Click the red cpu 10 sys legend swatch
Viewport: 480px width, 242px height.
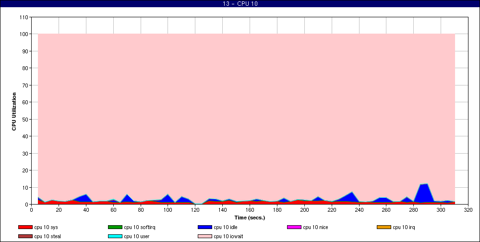coord(25,227)
